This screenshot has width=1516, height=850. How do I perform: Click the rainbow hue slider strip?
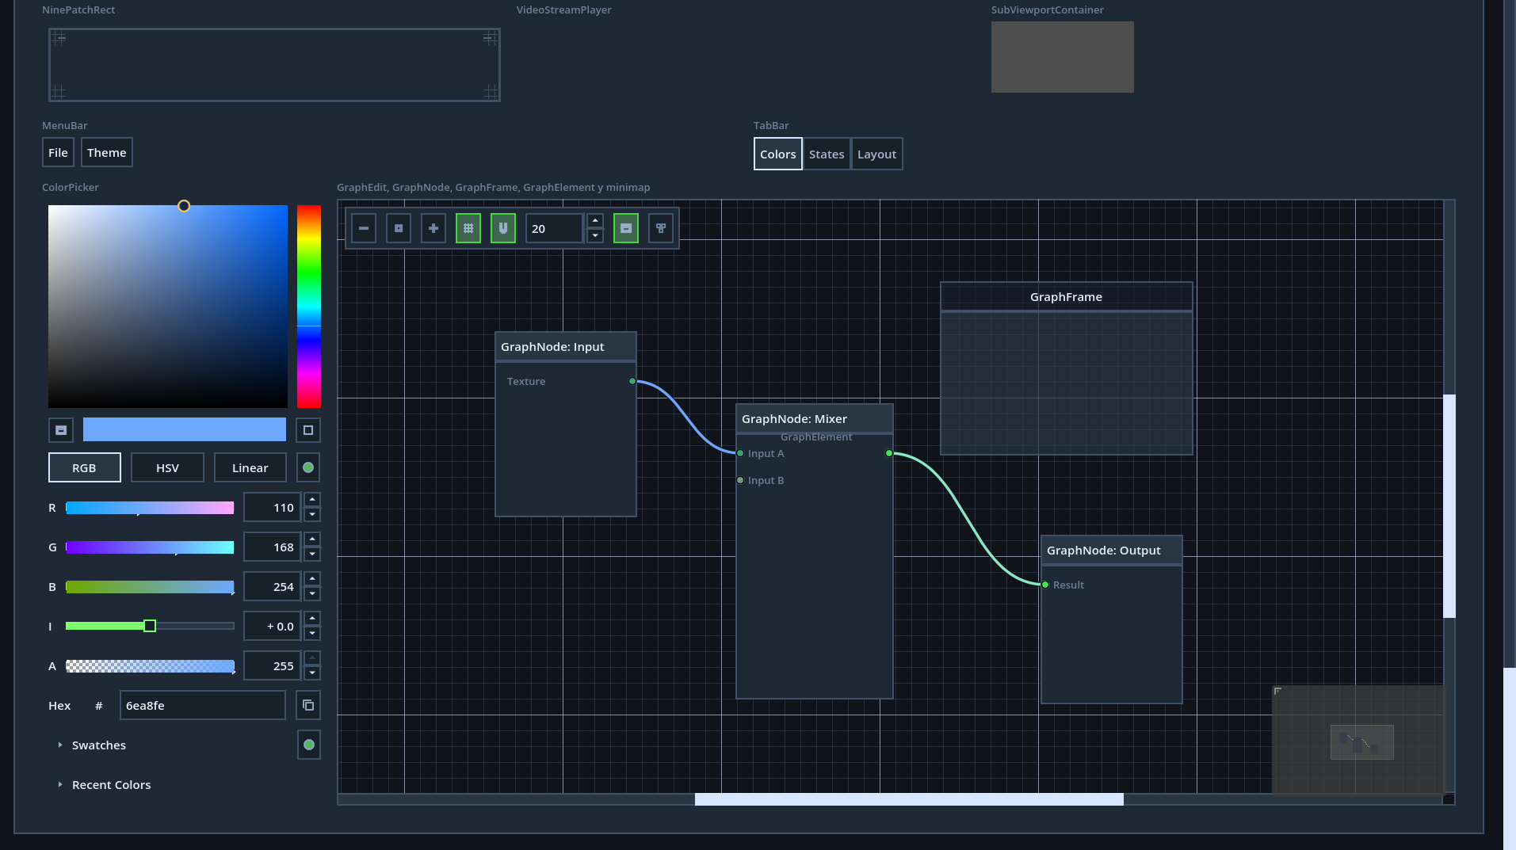[x=309, y=307]
